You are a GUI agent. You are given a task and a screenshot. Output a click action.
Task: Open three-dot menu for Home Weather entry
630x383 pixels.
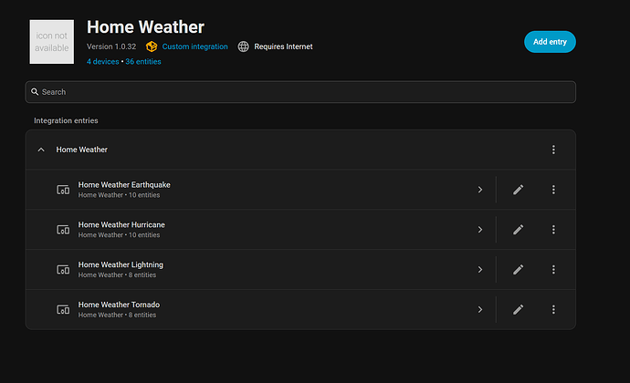553,150
